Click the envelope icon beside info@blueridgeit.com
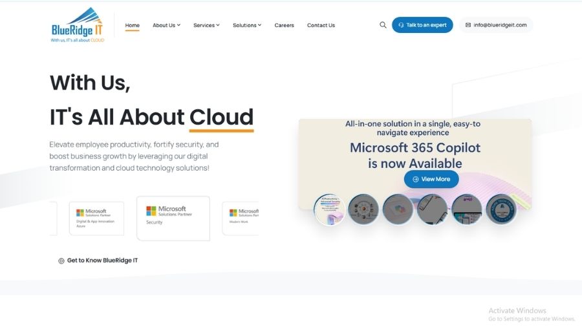The image size is (582, 327). 468,25
